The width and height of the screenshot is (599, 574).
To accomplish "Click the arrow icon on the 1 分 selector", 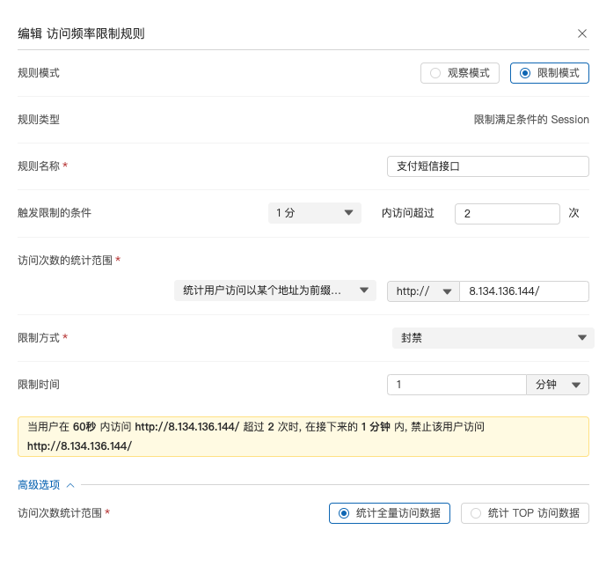I will click(348, 213).
